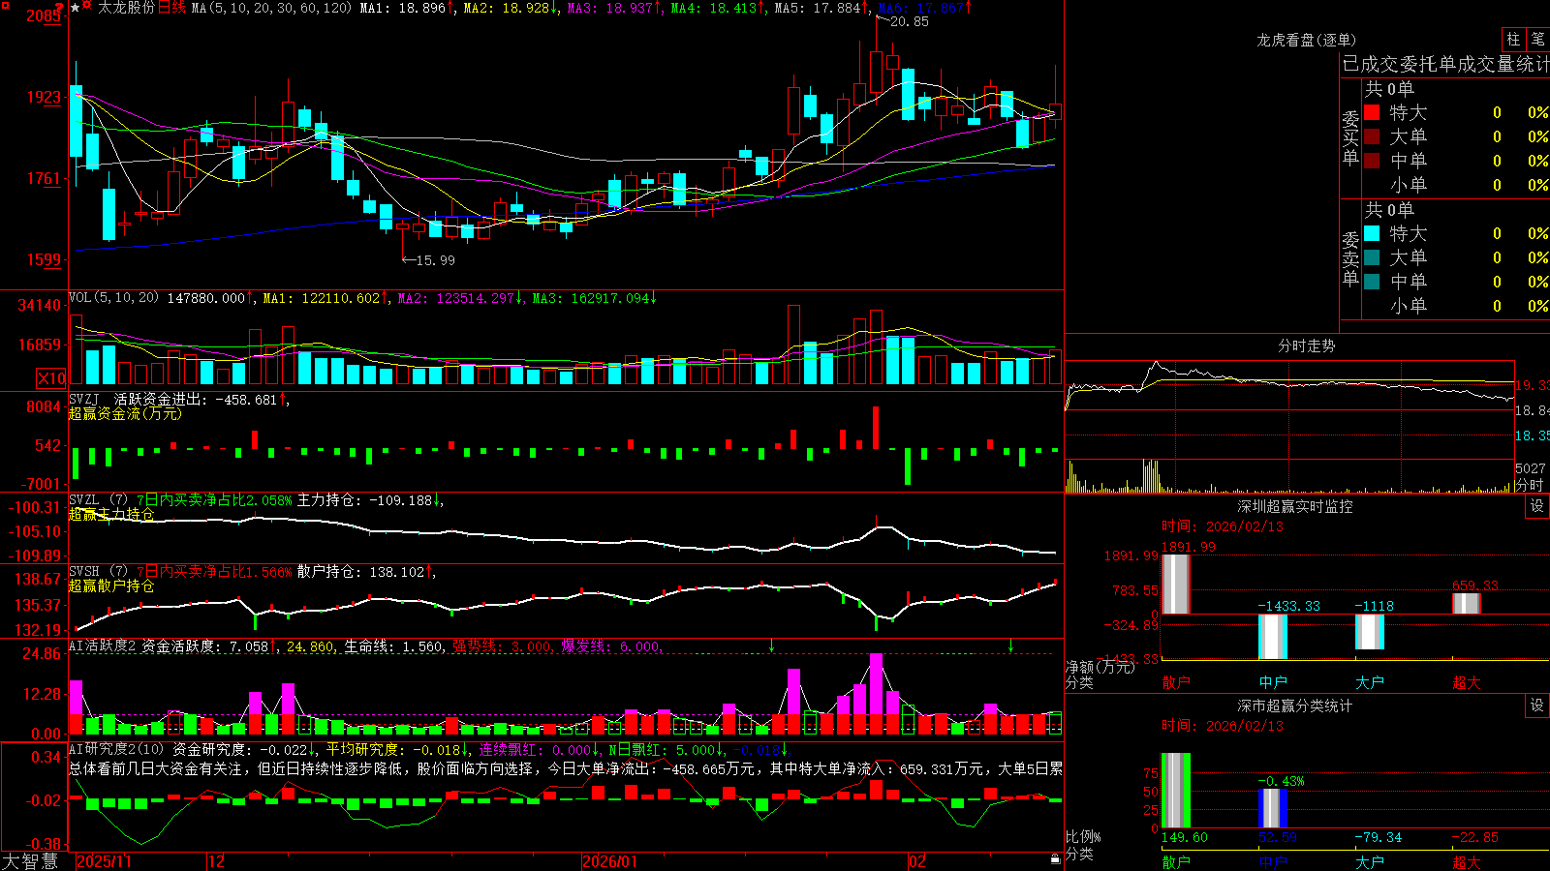
Task: Click the 小单 row under 委卖单
Action: pyautogui.click(x=1456, y=306)
